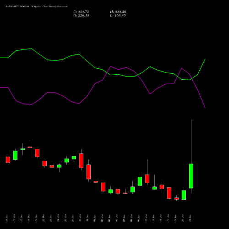The image size is (229, 229).
Task: Click the green candle on 16 Dec
Action: pos(15,155)
